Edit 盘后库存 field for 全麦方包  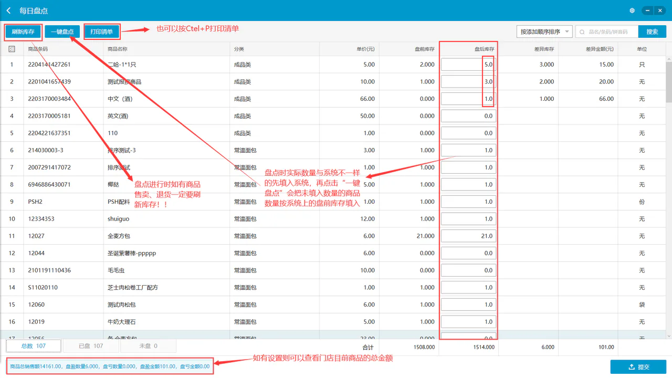[468, 236]
